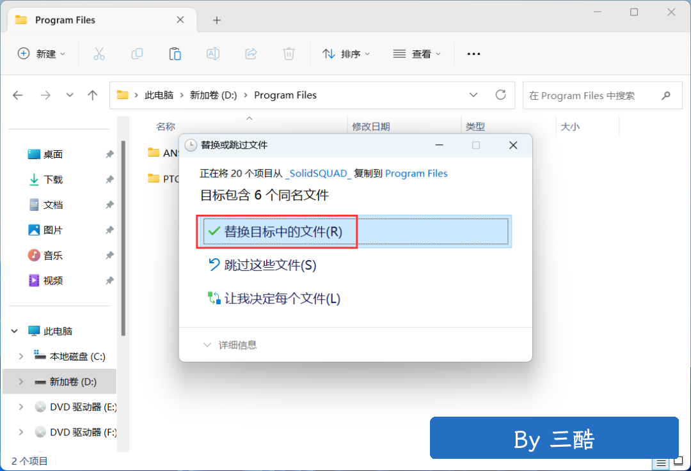Open the 排序 sort dropdown
This screenshot has width=691, height=471.
click(x=346, y=54)
